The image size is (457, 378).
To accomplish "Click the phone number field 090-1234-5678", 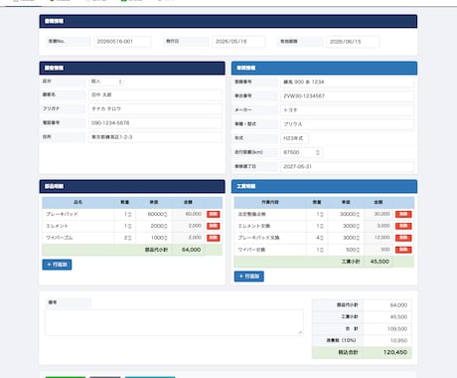I will tap(155, 123).
